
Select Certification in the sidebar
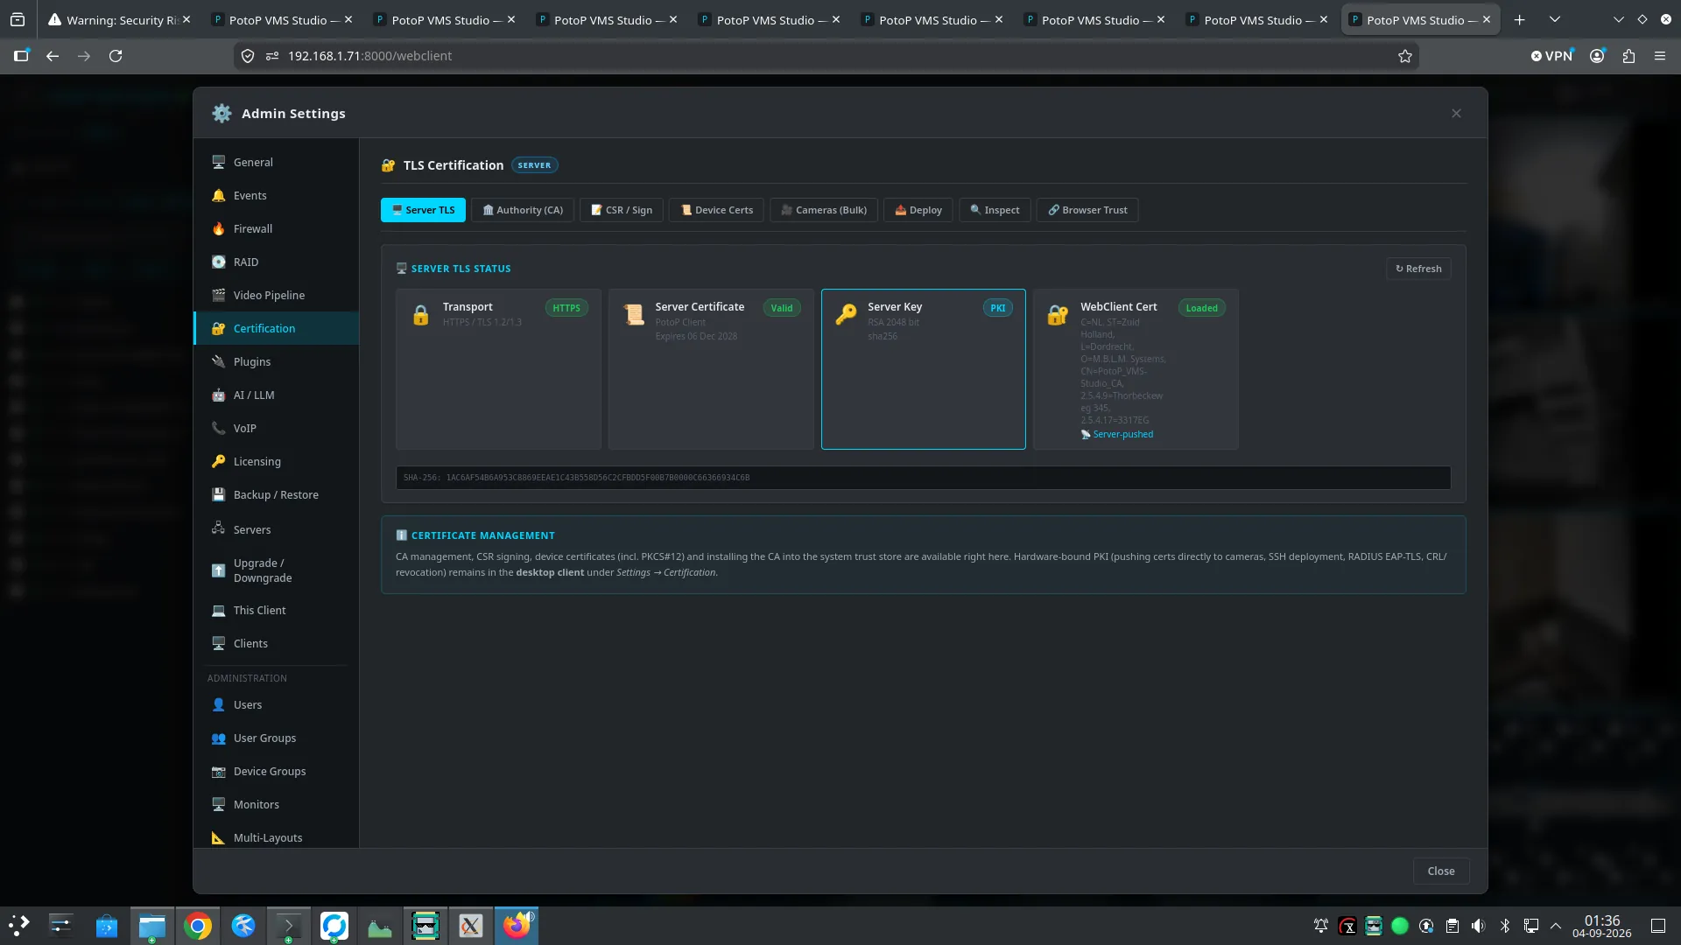[x=276, y=328]
